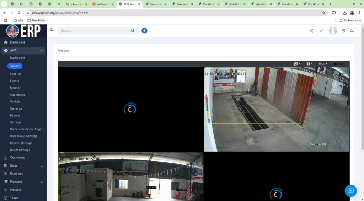This screenshot has height=201, width=364.
Task: Open the MSE stream mode dropdown
Action: (x=323, y=64)
